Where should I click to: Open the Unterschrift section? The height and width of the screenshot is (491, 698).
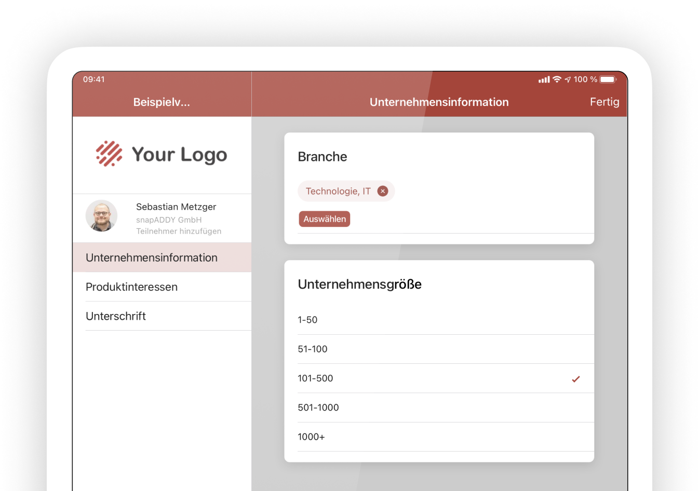pos(115,316)
